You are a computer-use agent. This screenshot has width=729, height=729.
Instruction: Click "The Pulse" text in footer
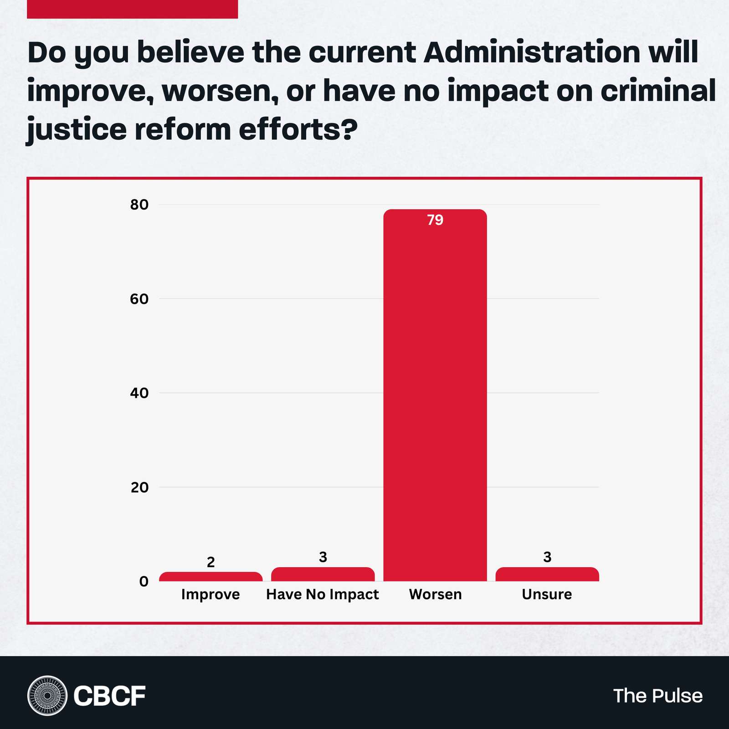click(x=657, y=696)
